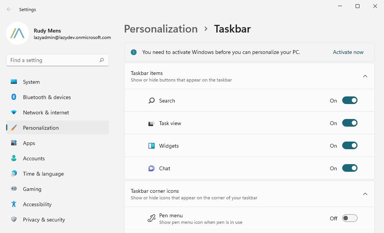This screenshot has width=384, height=233.
Task: Go to Time & language settings
Action: [58, 174]
